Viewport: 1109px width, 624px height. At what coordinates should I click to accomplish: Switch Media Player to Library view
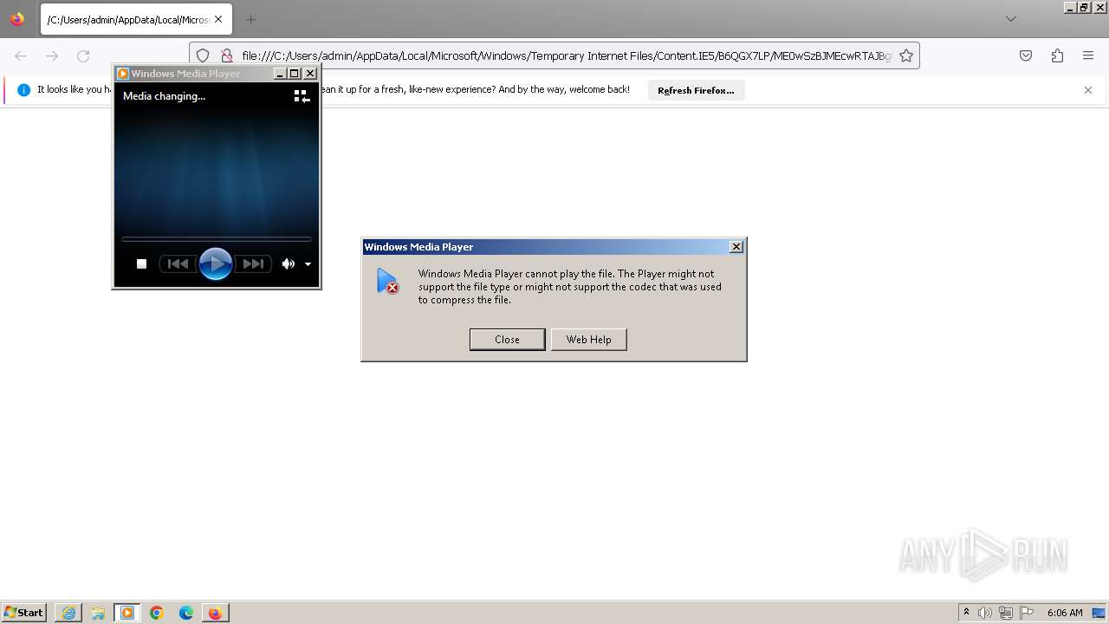[302, 96]
